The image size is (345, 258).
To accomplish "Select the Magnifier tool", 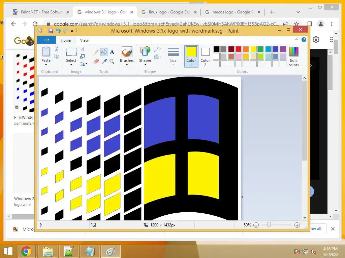I will pyautogui.click(x=112, y=61).
